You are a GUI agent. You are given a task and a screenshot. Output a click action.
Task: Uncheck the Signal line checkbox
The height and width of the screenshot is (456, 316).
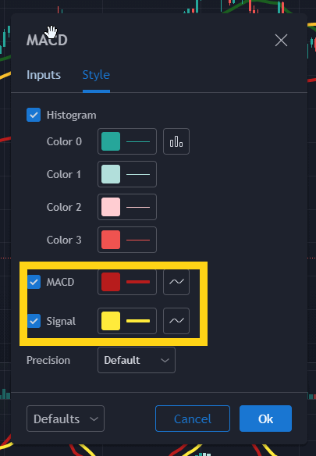(34, 321)
